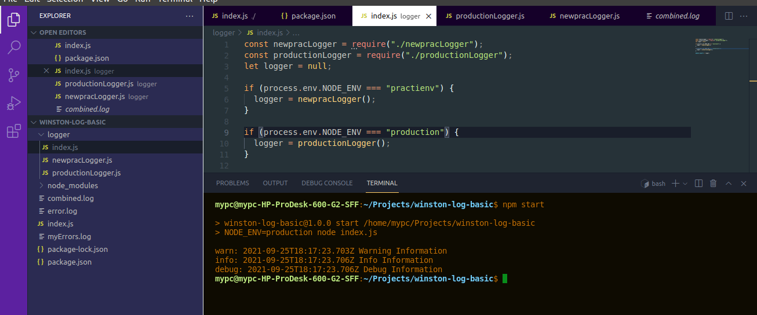Place cursor on code line 3 'let logger = null;'
This screenshot has width=757, height=315.
288,66
